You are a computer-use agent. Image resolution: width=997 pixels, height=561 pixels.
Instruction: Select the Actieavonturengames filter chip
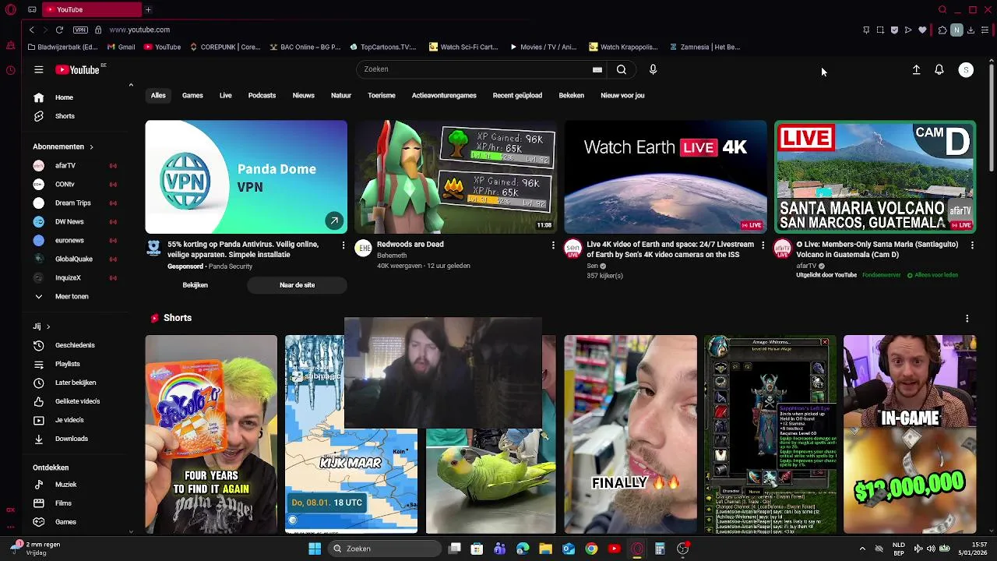click(x=444, y=95)
